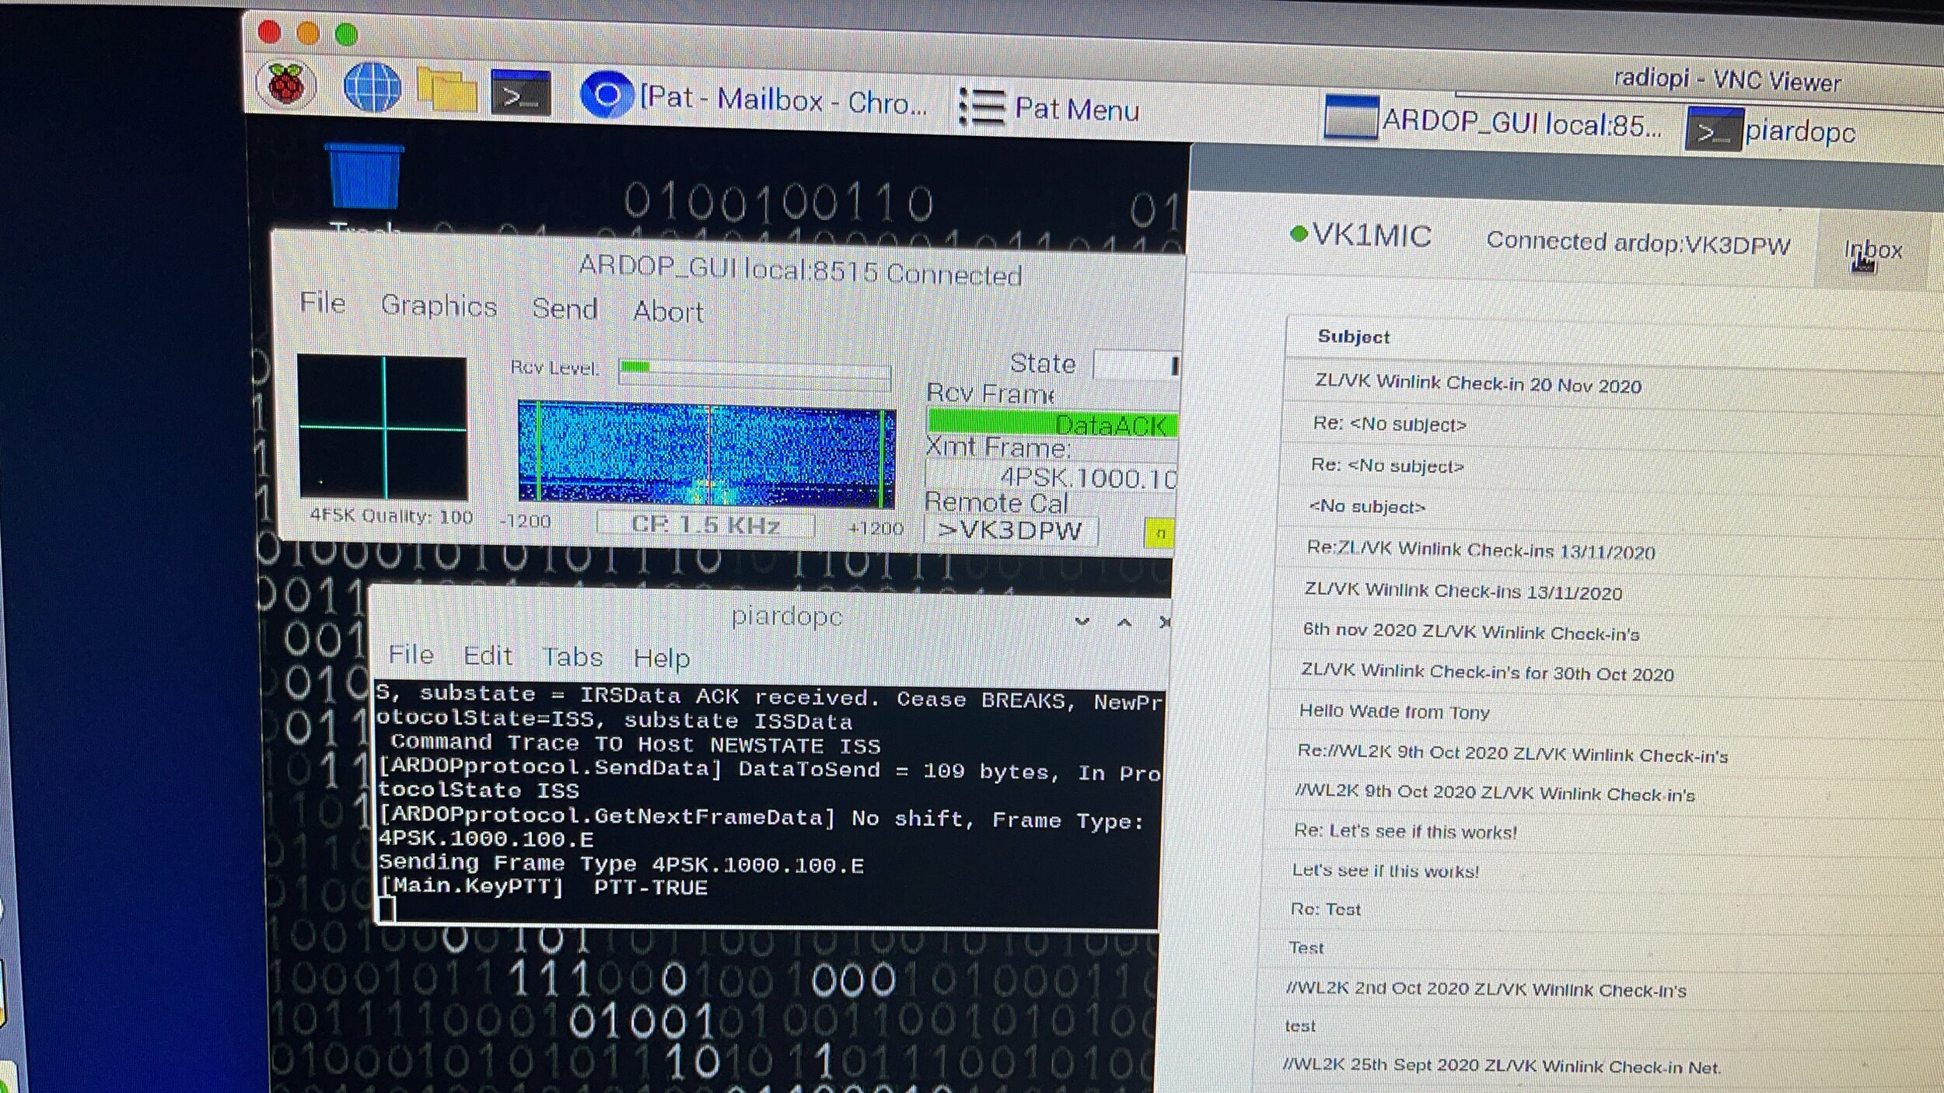Screen dimensions: 1944x1093
Task: Open the Inbox tab in Pat
Action: (1873, 250)
